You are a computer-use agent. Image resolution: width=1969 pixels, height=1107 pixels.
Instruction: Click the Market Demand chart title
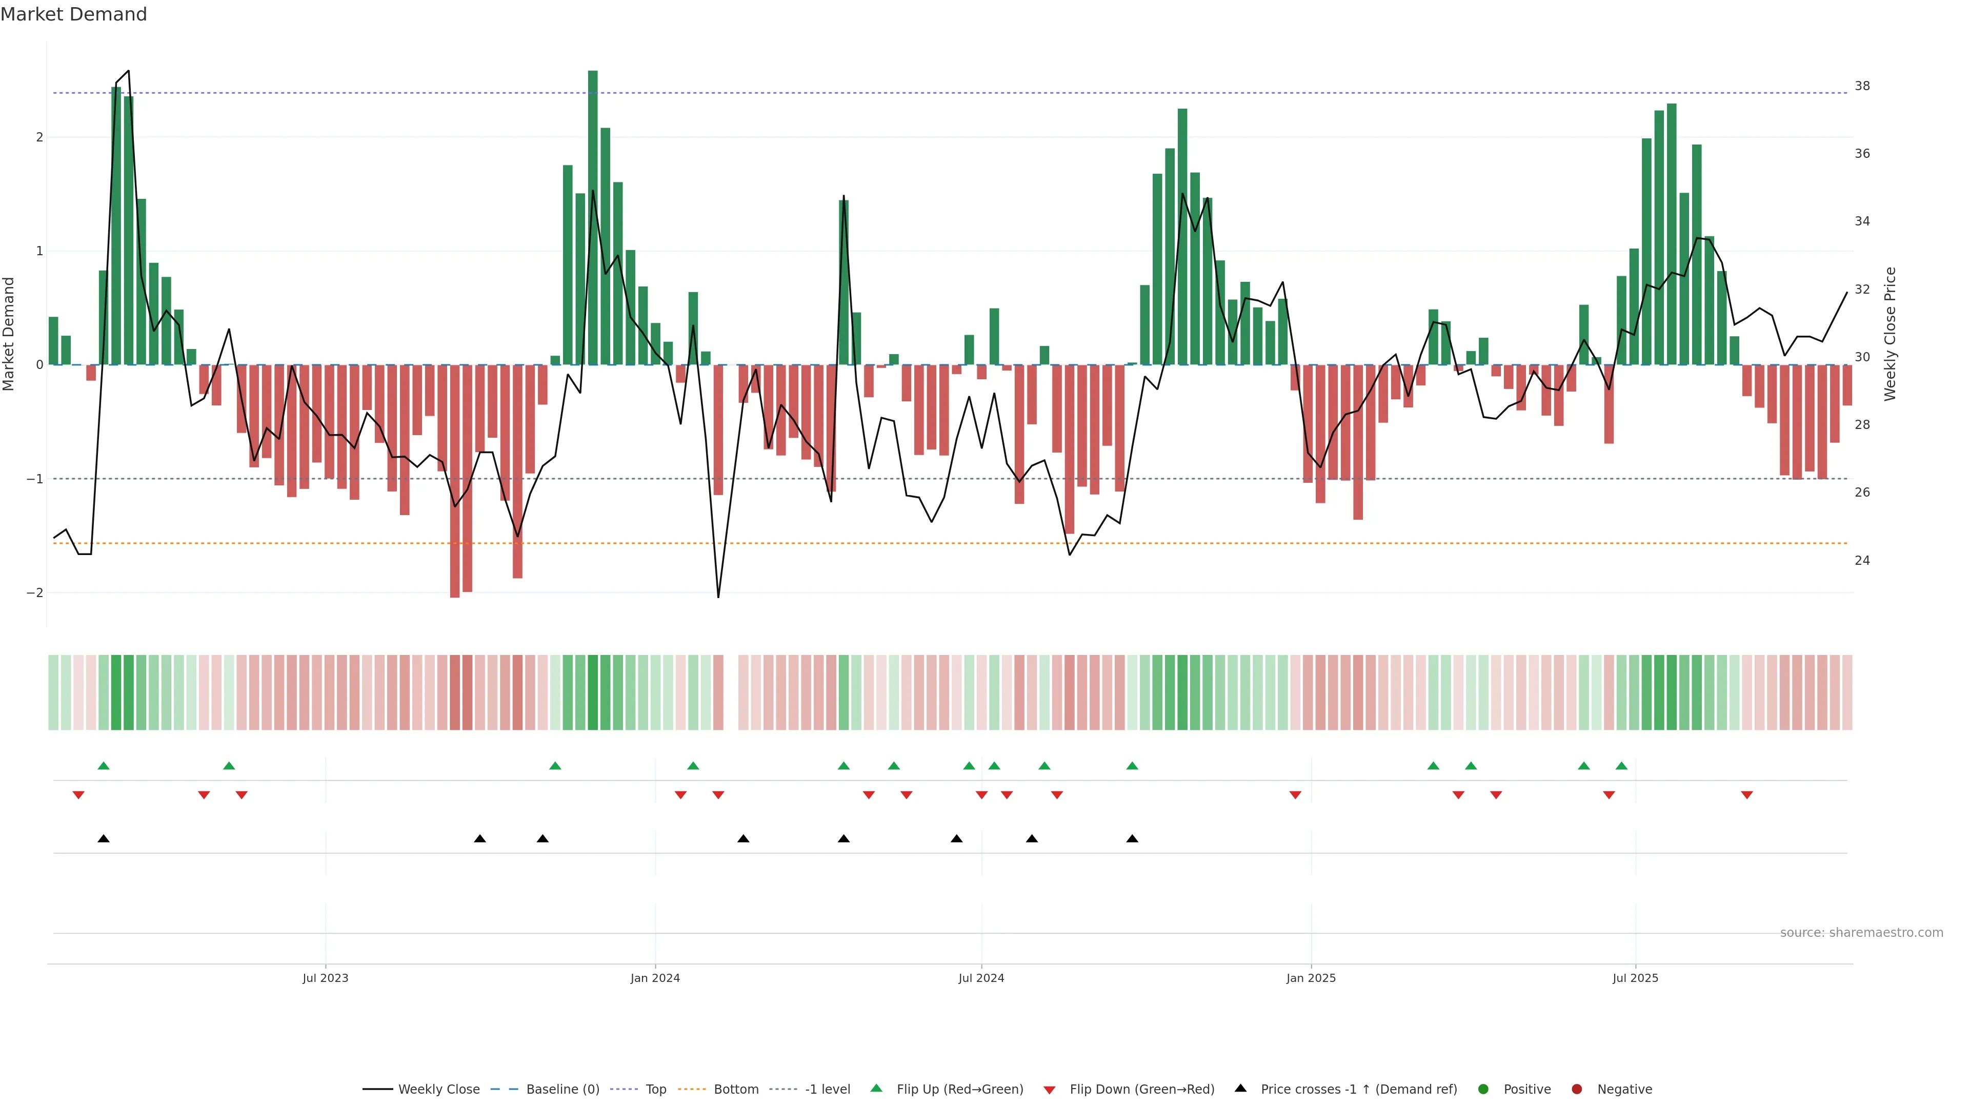click(73, 14)
